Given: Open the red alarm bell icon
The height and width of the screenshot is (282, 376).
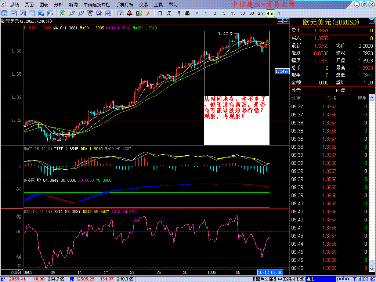Looking at the screenshot, I should (130, 13).
